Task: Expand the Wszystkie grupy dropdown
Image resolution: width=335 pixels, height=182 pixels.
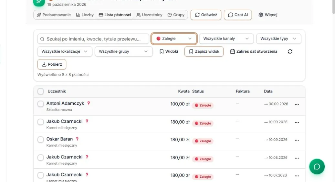Action: [x=124, y=51]
